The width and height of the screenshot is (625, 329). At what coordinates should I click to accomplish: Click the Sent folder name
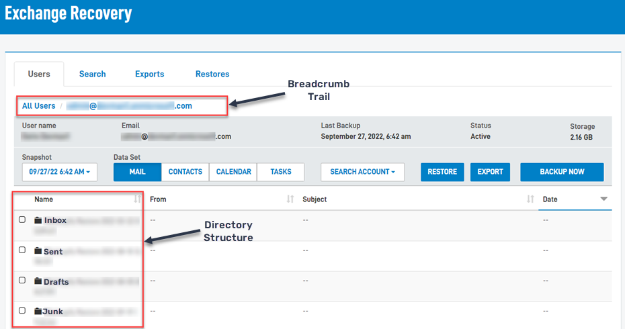point(53,251)
